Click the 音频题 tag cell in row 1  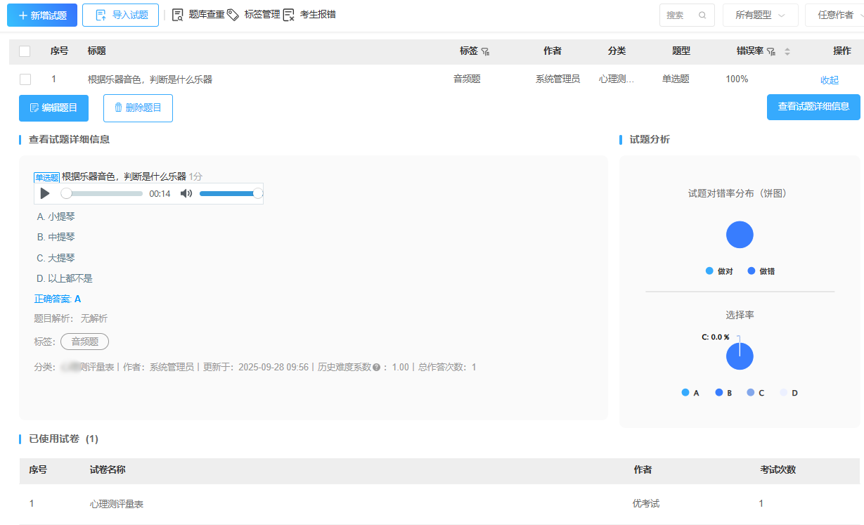[x=467, y=79]
